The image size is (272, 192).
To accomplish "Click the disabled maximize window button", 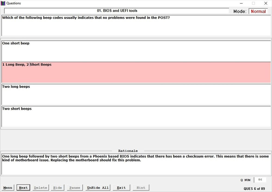I will pos(254,3).
